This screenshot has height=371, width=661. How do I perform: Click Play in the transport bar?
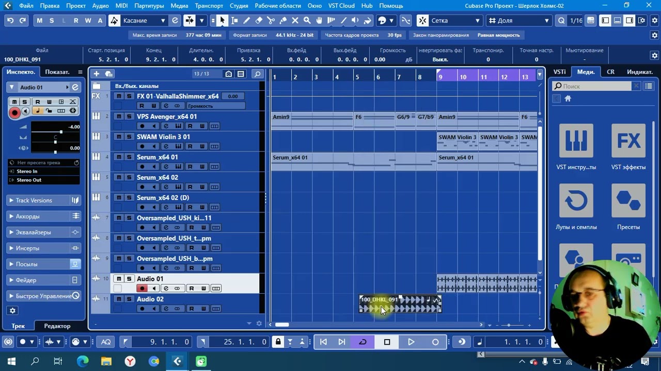click(x=411, y=342)
